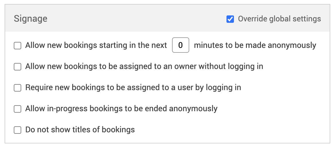
Task: Enable assigning owner without logging in checkbox
Action: coord(18,67)
